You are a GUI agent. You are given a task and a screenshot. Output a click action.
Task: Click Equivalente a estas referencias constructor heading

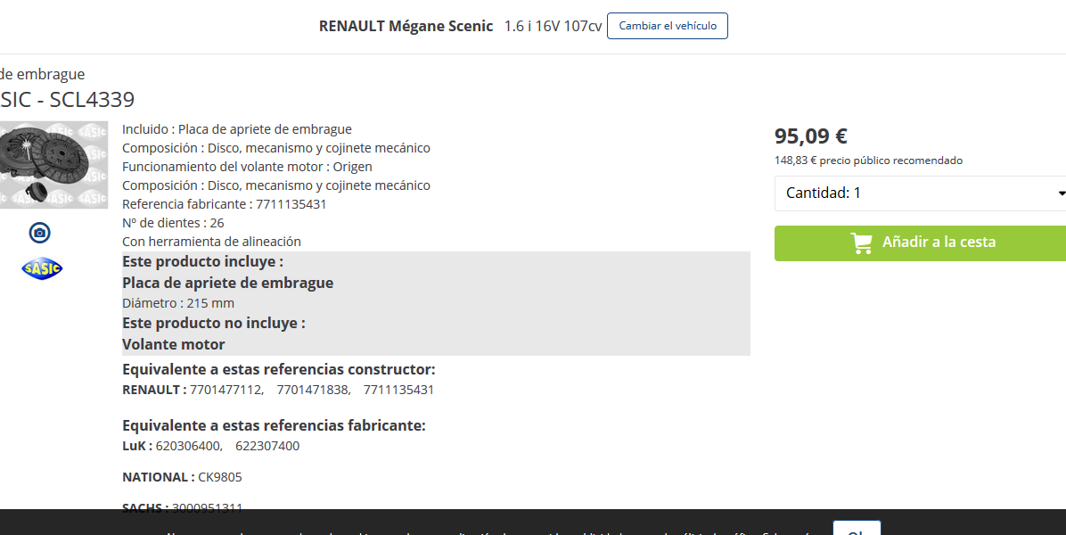click(x=279, y=370)
